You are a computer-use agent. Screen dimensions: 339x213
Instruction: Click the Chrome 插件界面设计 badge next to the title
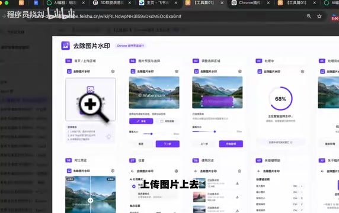click(x=130, y=46)
